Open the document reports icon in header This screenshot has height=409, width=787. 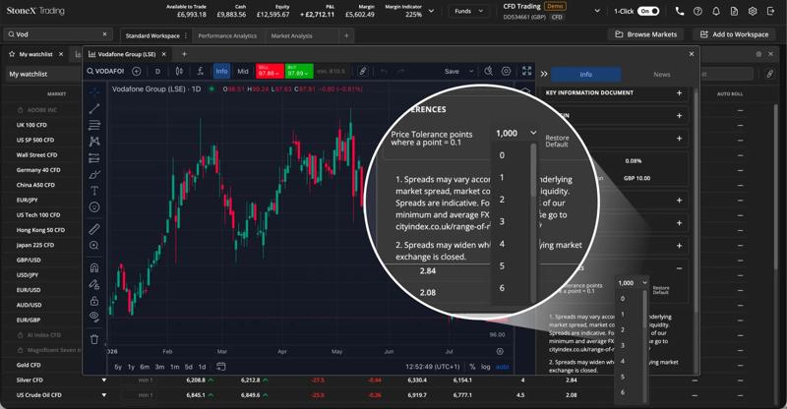734,11
